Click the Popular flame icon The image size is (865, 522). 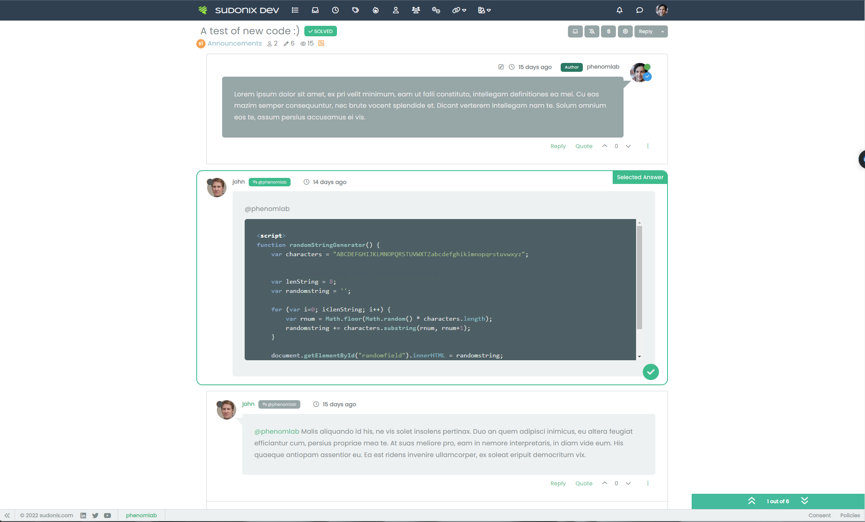[375, 10]
